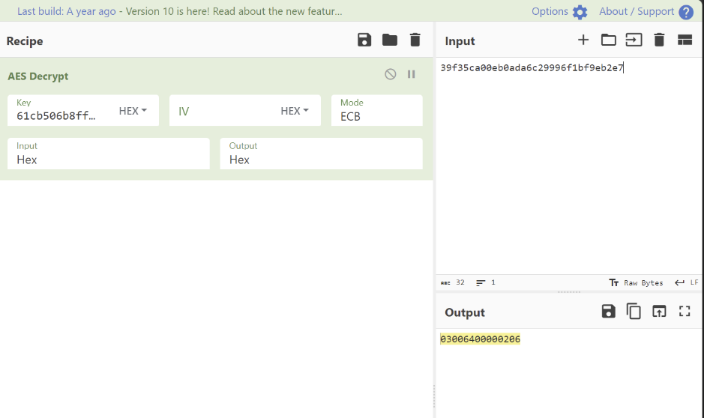The image size is (704, 418).
Task: Click the Output panel heading
Action: 465,312
